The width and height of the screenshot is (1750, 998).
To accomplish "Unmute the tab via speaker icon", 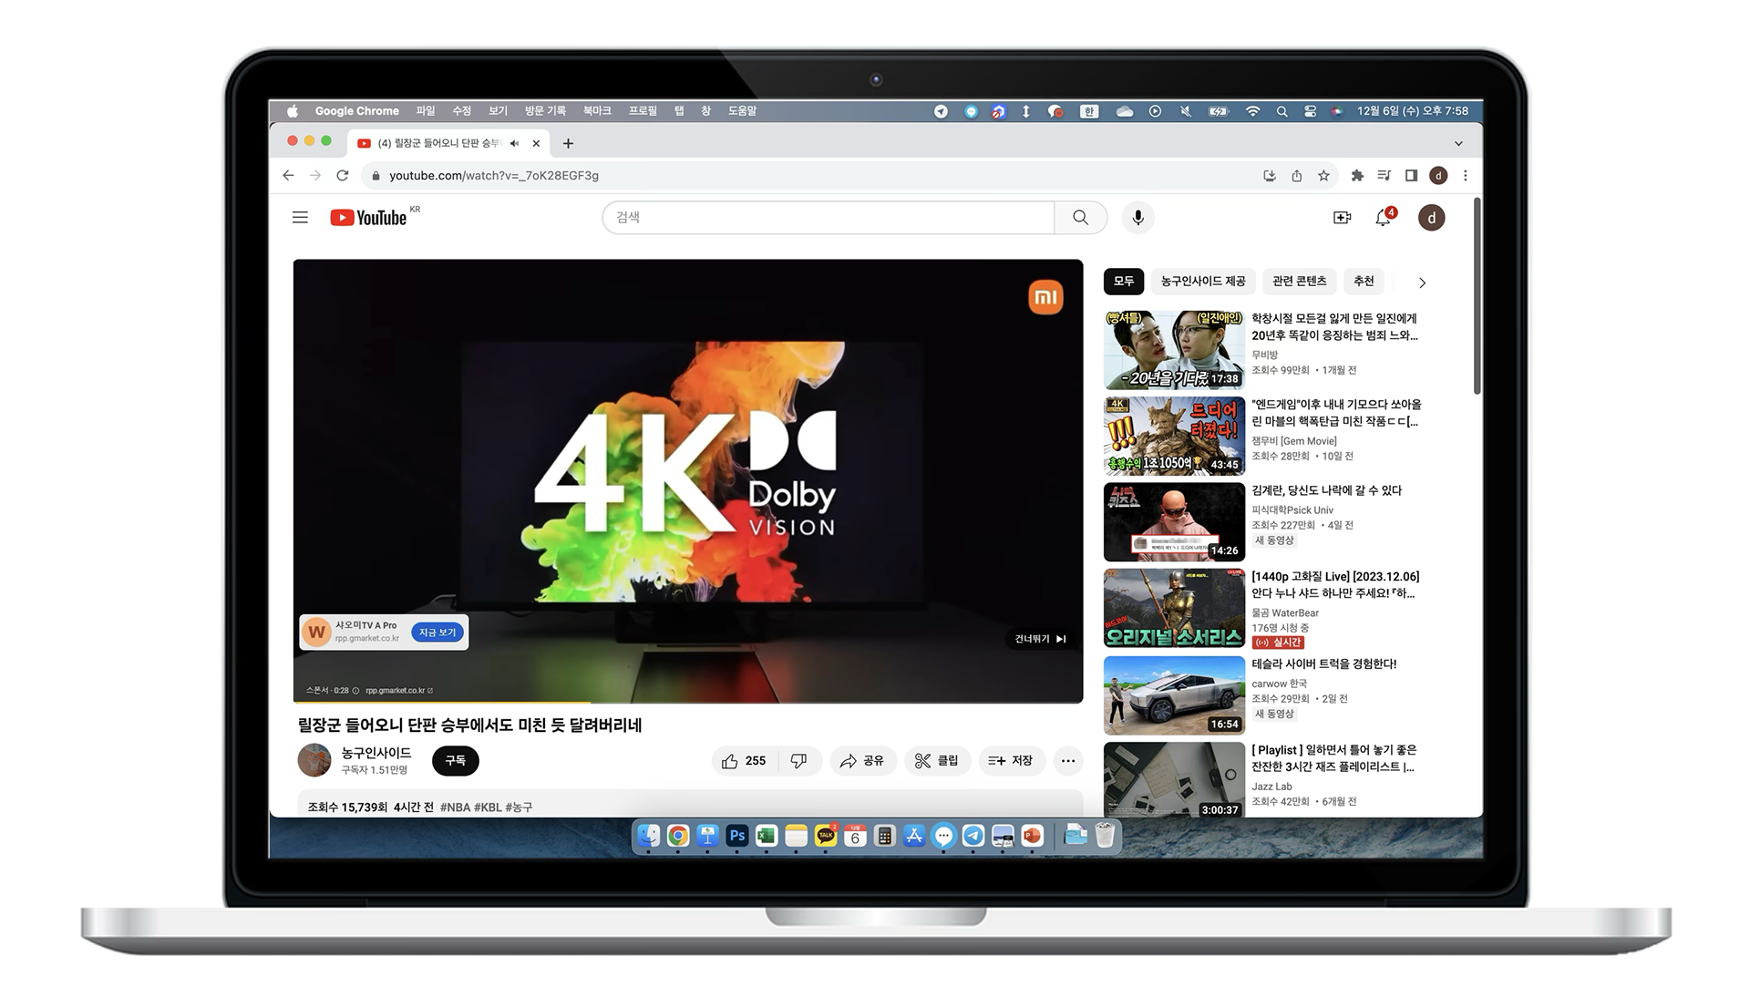I will pos(515,143).
